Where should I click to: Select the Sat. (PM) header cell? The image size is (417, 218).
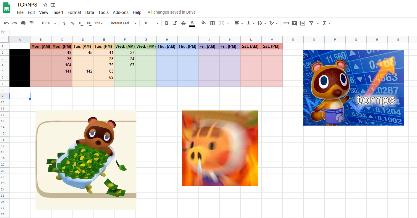coord(272,46)
